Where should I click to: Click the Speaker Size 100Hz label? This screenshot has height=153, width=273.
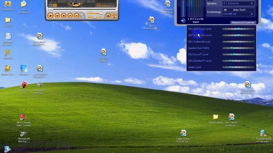[x=198, y=48]
